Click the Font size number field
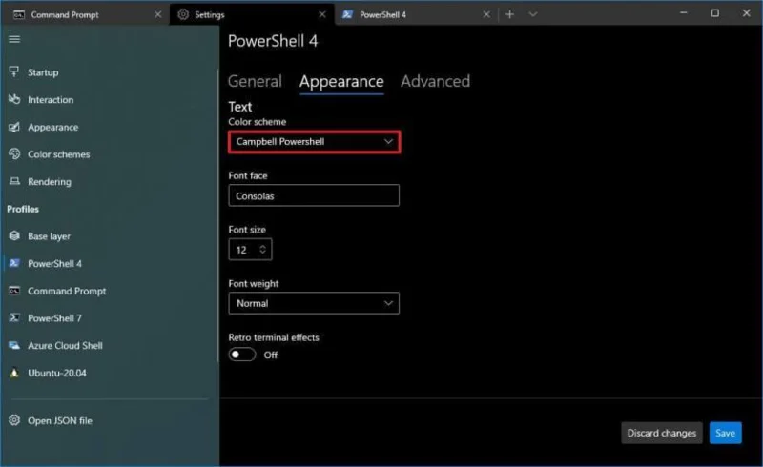 250,250
